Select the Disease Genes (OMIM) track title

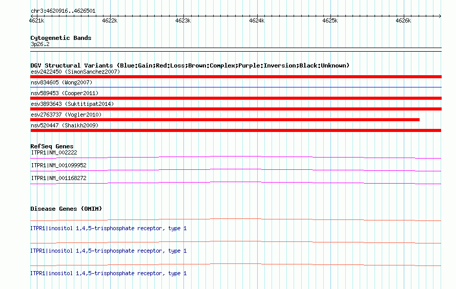(66, 209)
